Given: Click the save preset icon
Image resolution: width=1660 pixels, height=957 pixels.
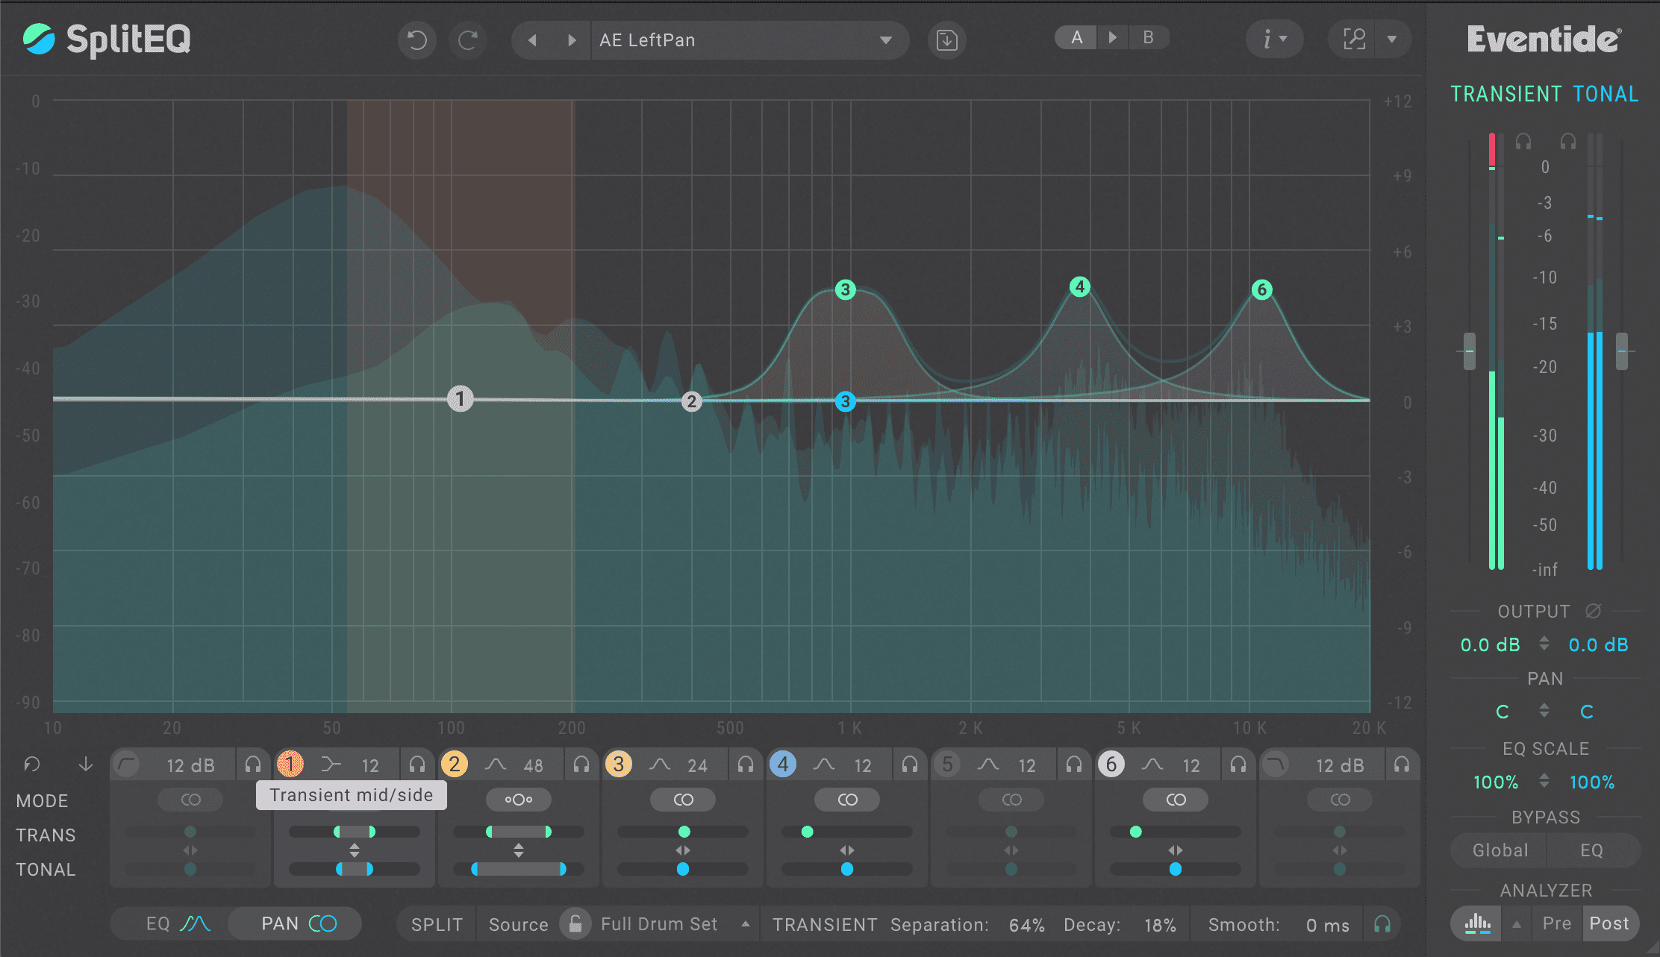Looking at the screenshot, I should (946, 40).
